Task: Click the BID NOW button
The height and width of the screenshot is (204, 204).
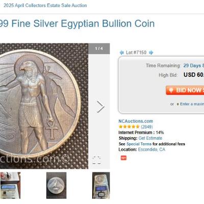Action: click(185, 90)
